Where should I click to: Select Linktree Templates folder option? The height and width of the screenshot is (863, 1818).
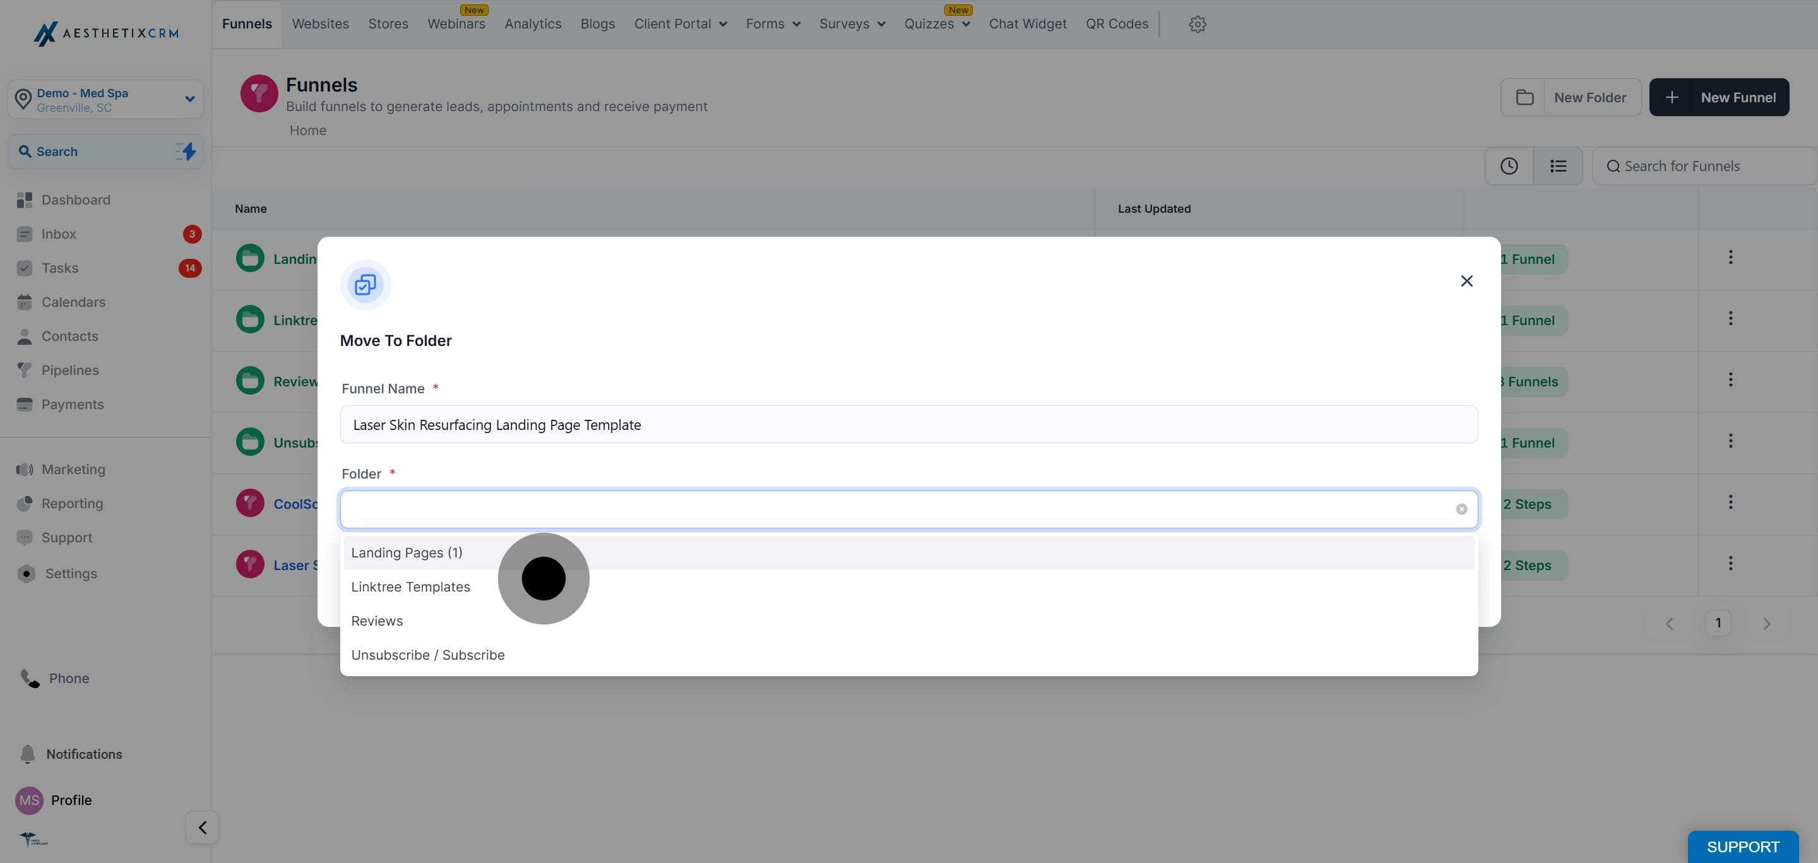click(x=410, y=586)
